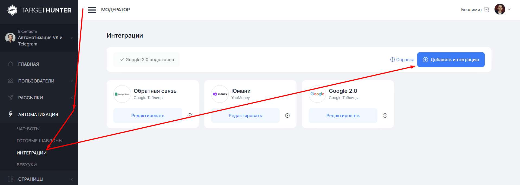Expand the Страницы sidebar section
Viewport: 520px width, 185px height.
(x=31, y=179)
